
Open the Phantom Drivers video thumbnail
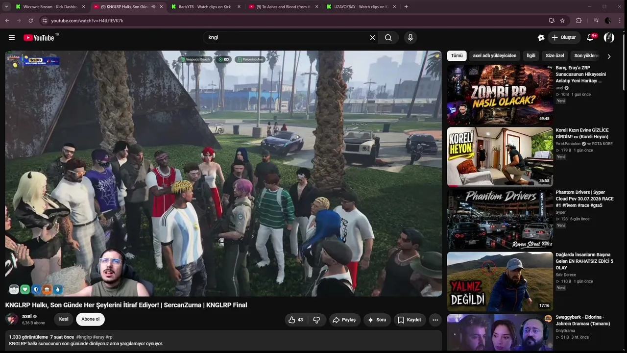[x=500, y=219]
